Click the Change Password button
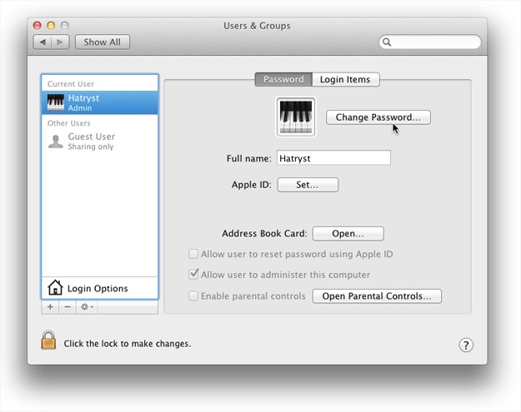 coord(378,117)
